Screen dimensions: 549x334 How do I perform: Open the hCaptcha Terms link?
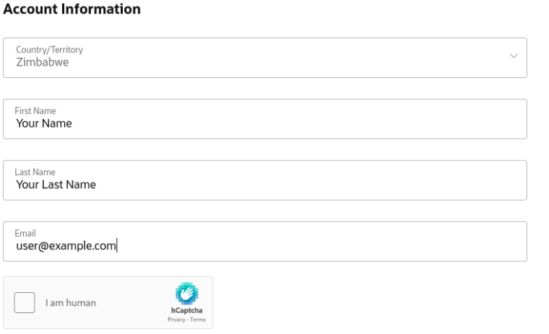[198, 320]
